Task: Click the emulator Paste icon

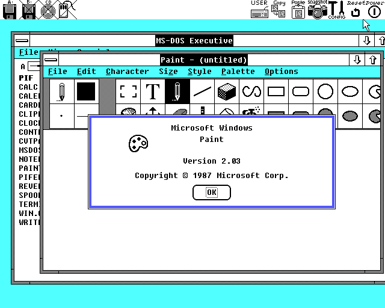Action: point(298,10)
